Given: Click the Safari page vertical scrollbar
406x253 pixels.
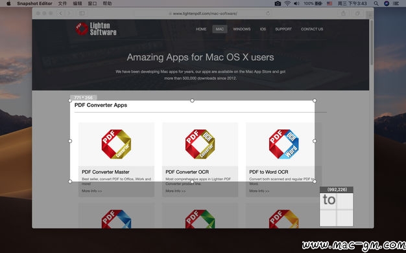Looking at the screenshot, I should click(372, 43).
